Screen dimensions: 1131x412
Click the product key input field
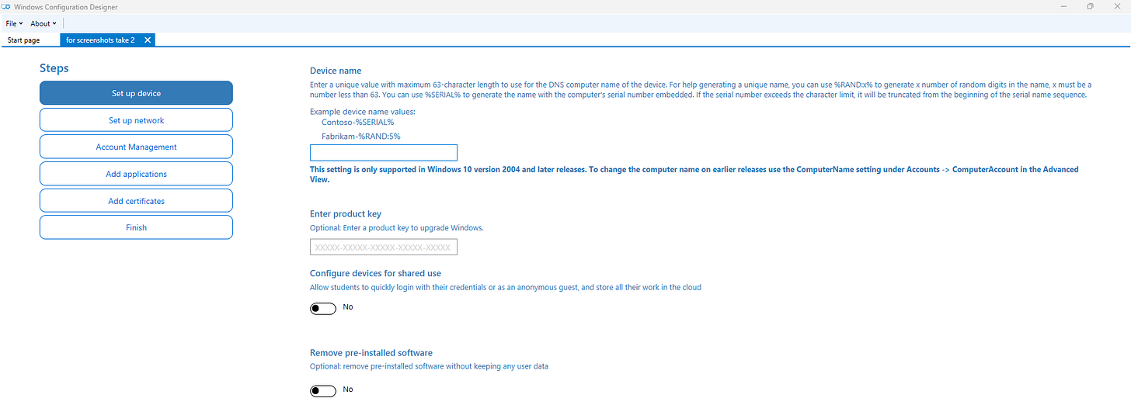click(x=384, y=247)
